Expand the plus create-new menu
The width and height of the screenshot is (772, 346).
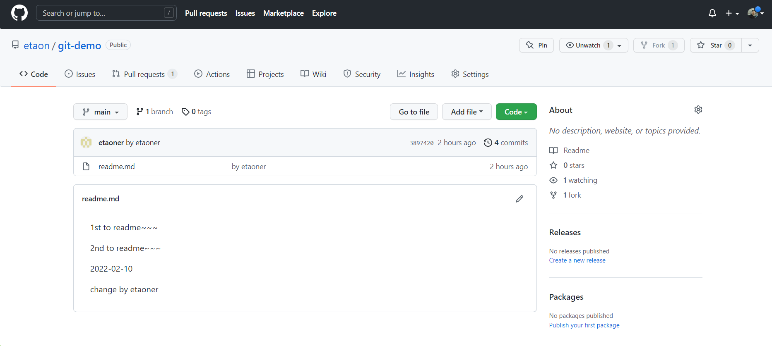point(732,13)
